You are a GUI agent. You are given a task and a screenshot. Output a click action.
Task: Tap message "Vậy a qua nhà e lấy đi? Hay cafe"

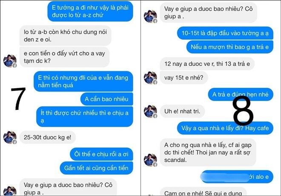(225, 128)
